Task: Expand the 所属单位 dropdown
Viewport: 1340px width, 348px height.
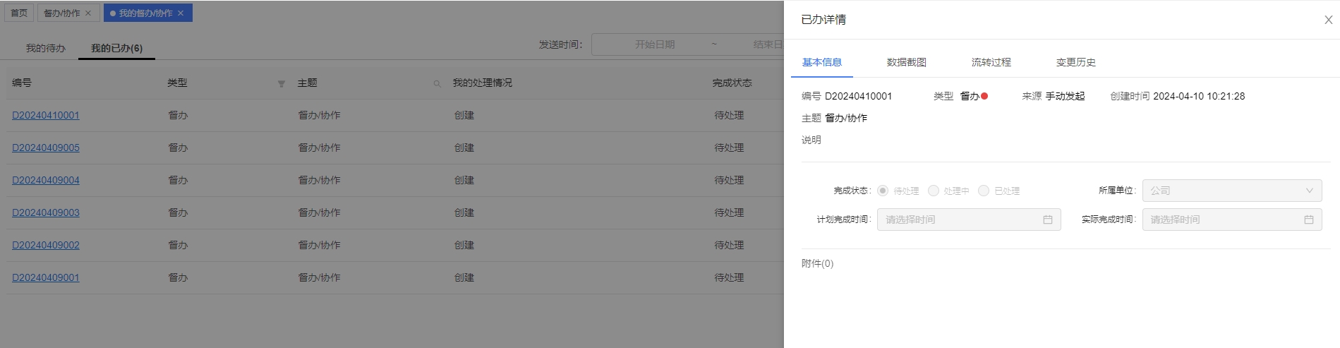Action: pos(1231,191)
